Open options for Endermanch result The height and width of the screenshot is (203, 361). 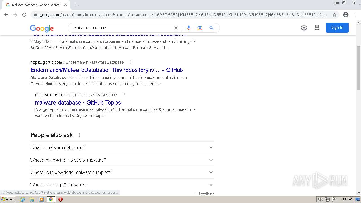(x=131, y=62)
